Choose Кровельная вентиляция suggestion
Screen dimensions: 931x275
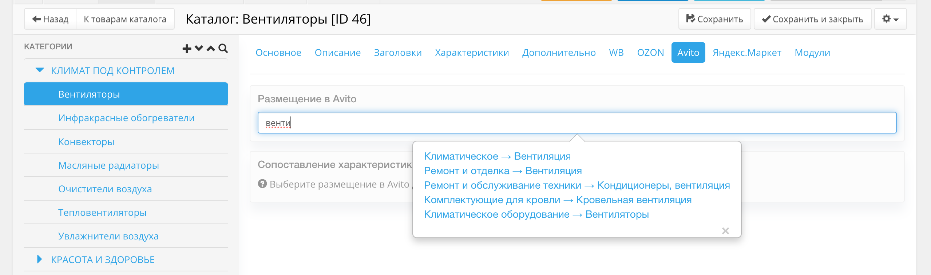558,200
